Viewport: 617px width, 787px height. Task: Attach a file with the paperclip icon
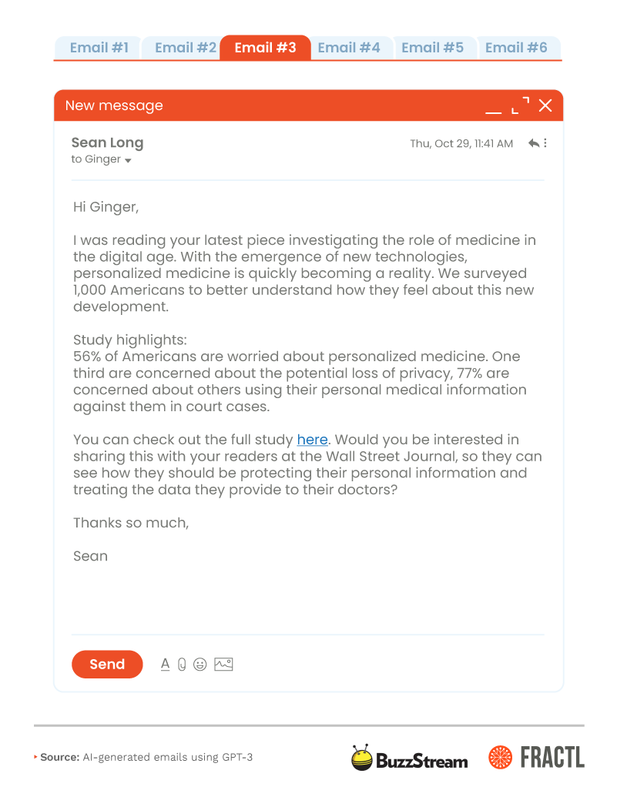pos(182,664)
